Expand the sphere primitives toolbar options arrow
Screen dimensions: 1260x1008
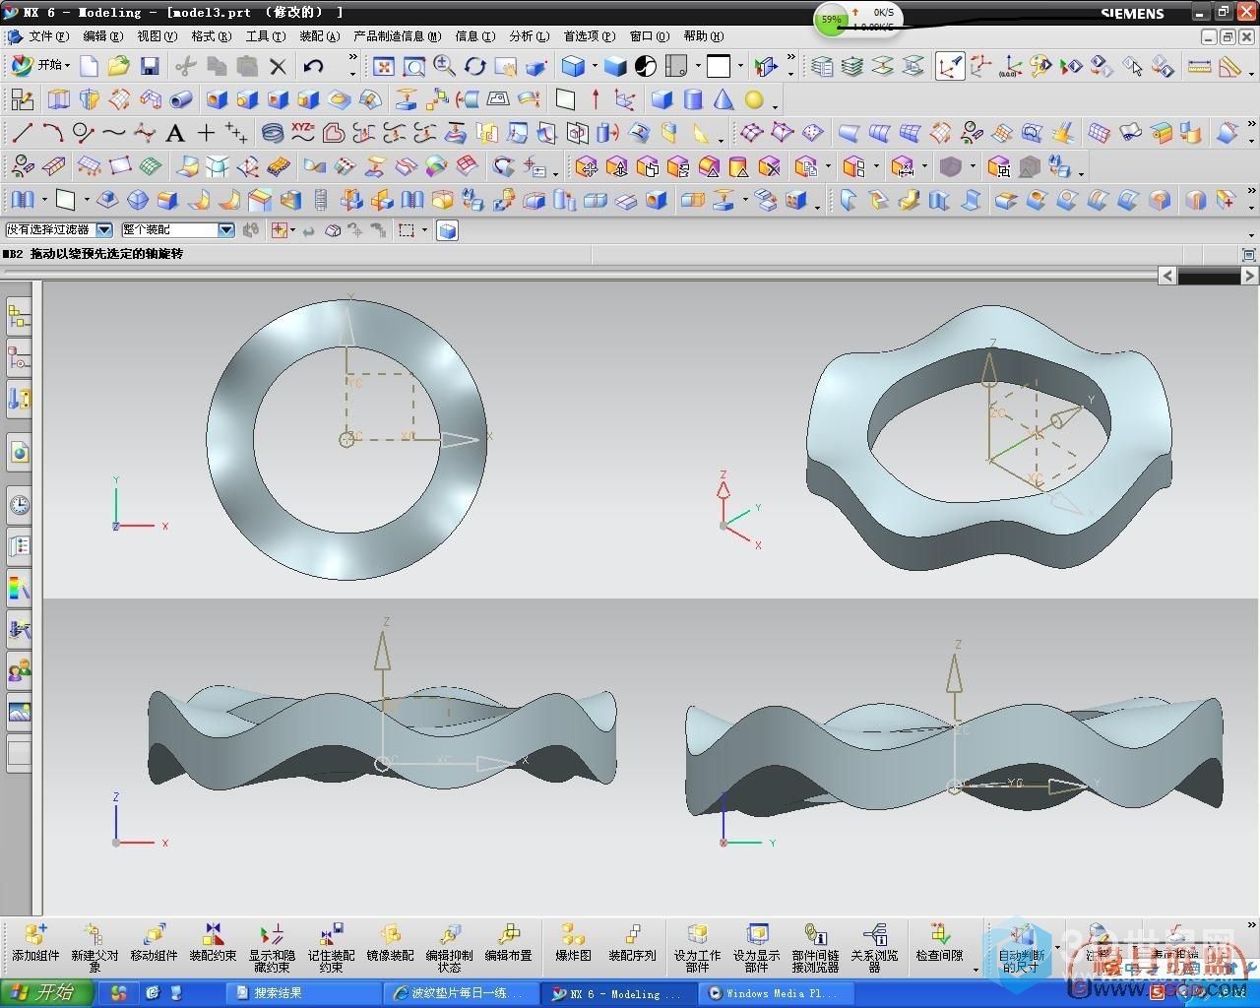pos(776,105)
